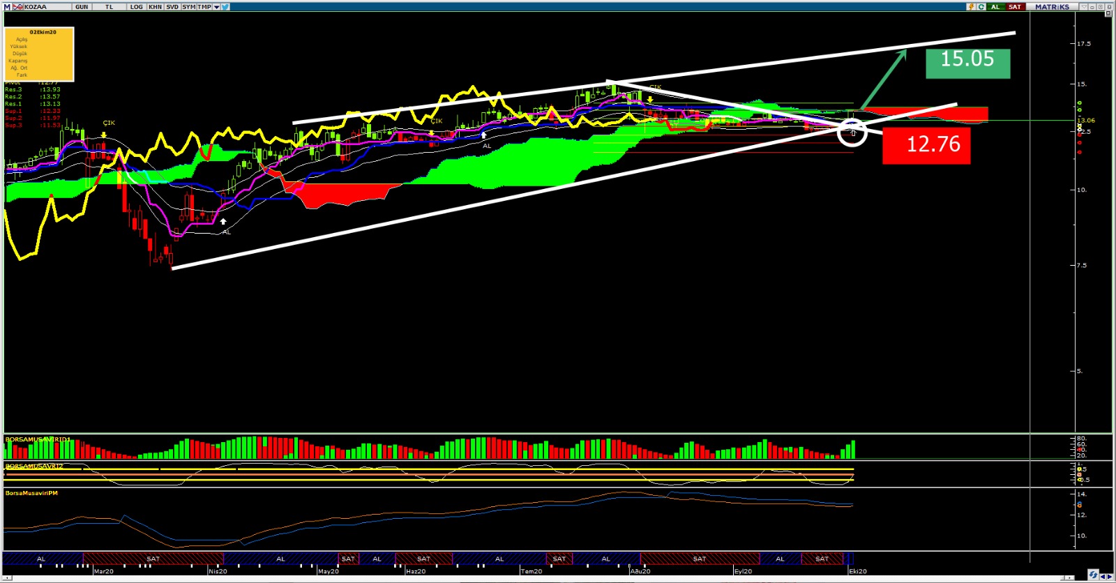Expand the toolbar down-arrow menu
The image size is (1116, 583).
pyautogui.click(x=216, y=7)
